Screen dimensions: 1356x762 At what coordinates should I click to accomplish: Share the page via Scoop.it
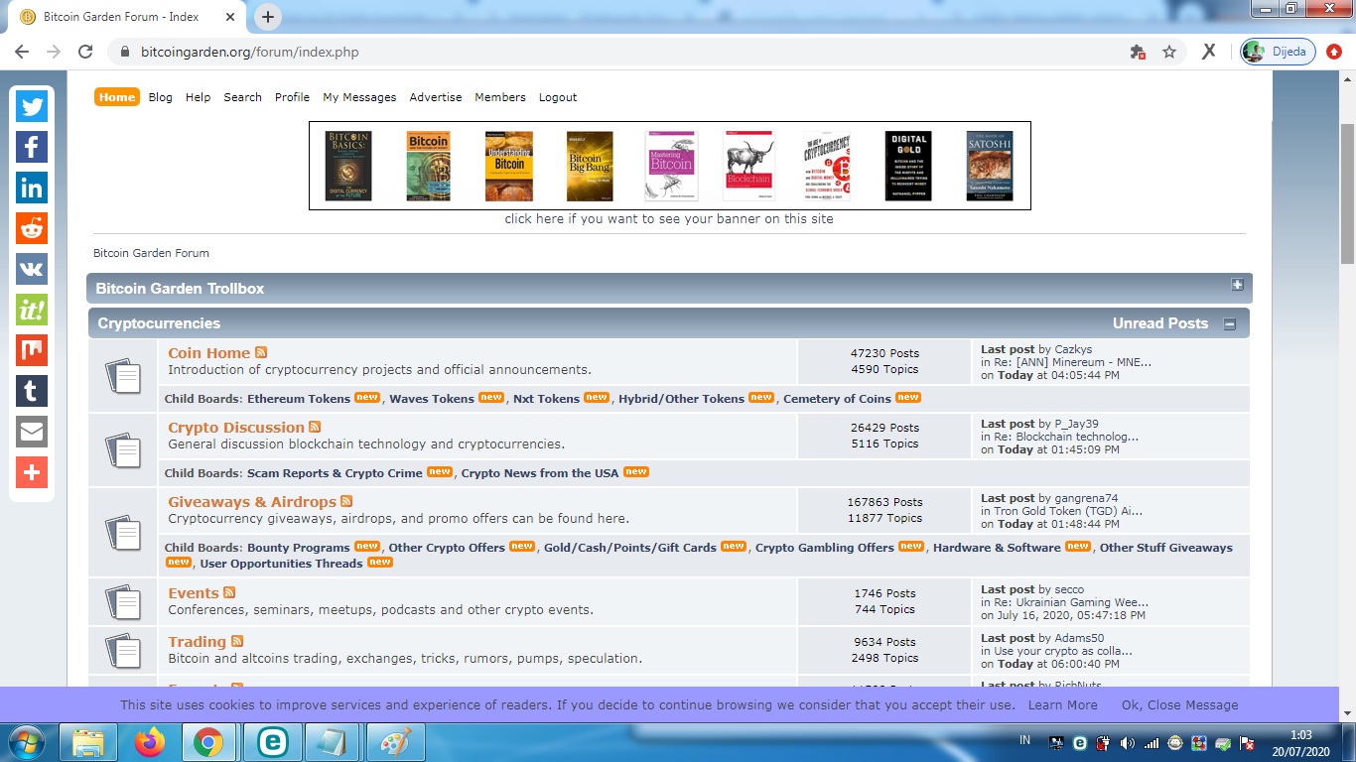click(32, 310)
